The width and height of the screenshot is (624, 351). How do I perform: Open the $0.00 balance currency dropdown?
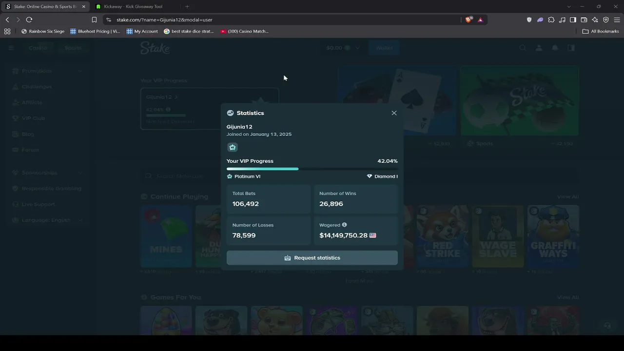343,48
